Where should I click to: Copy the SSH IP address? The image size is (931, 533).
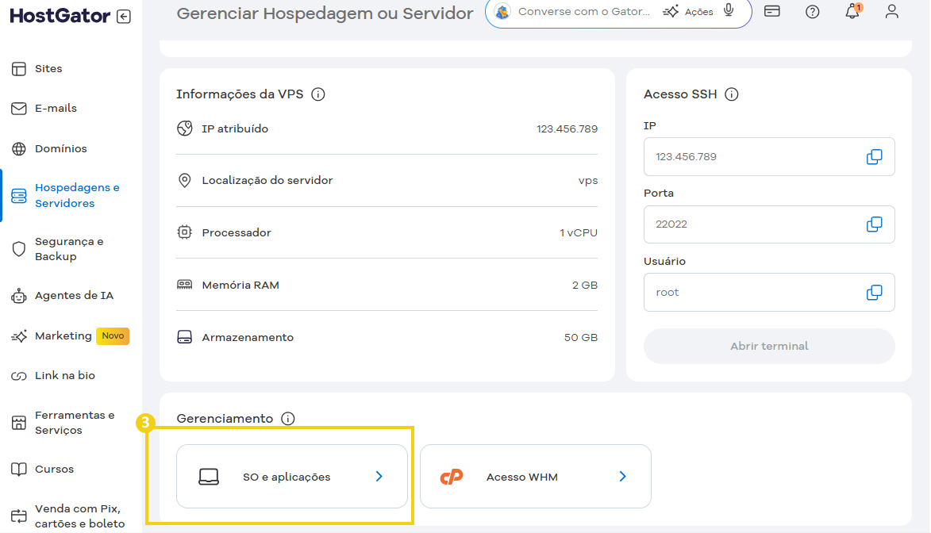pyautogui.click(x=874, y=156)
